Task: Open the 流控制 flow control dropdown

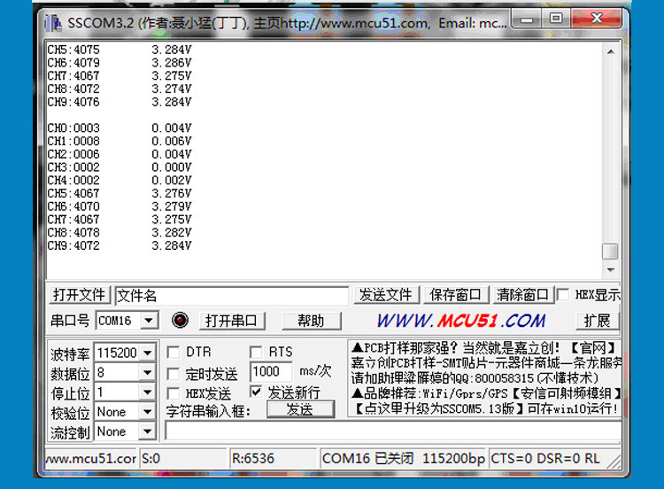Action: (147, 431)
